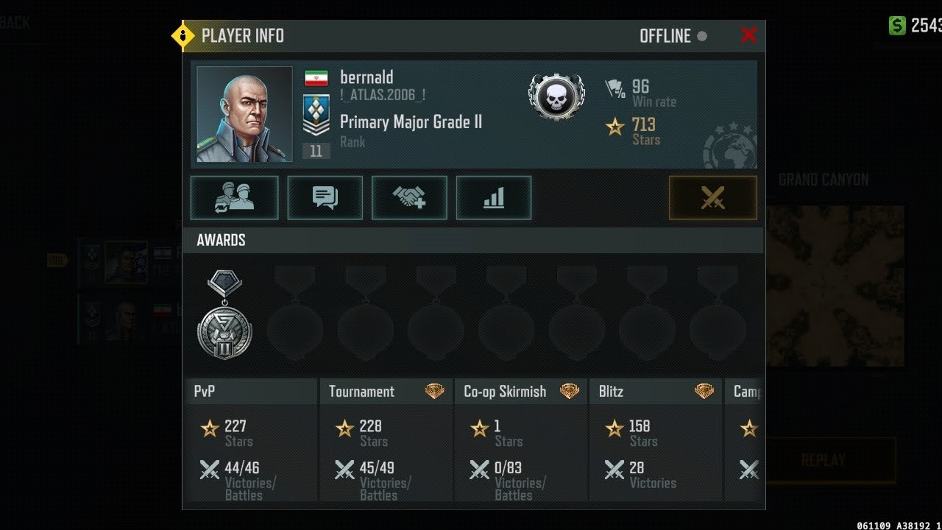Select the silver grade II medal

pyautogui.click(x=224, y=315)
